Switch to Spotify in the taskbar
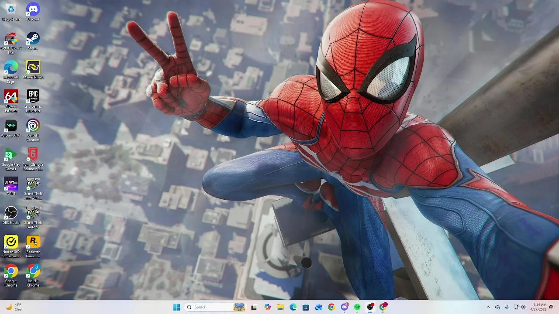559x314 pixels. tap(357, 307)
